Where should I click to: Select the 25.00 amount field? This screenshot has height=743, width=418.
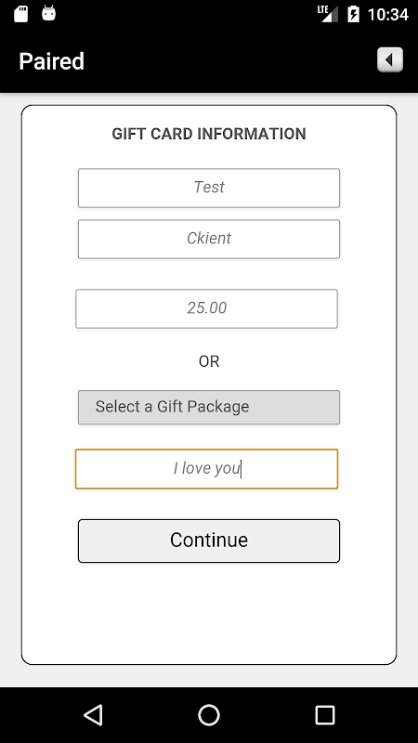pos(206,308)
